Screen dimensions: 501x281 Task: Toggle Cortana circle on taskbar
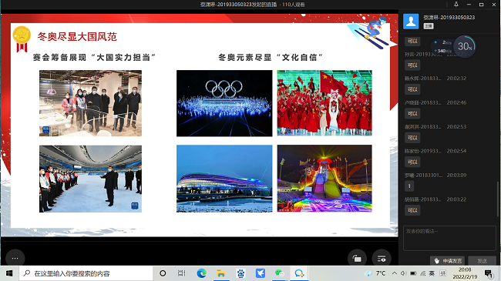pos(163,273)
